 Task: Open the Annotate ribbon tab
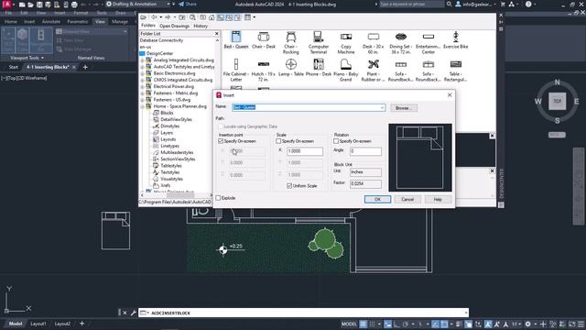51,22
